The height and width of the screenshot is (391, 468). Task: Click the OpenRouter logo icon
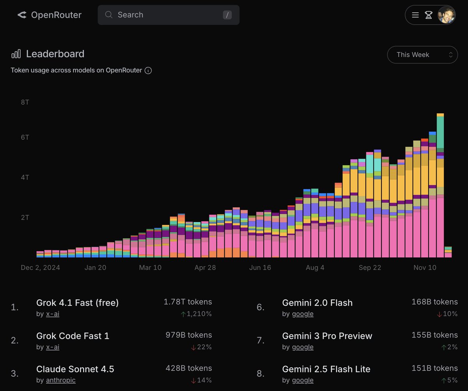pyautogui.click(x=21, y=15)
